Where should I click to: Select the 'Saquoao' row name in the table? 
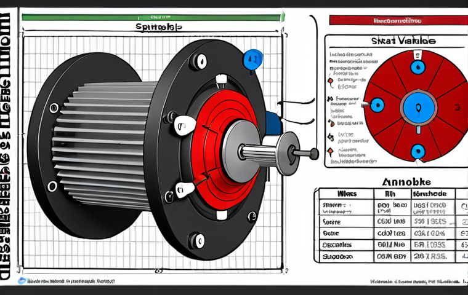[337, 256]
